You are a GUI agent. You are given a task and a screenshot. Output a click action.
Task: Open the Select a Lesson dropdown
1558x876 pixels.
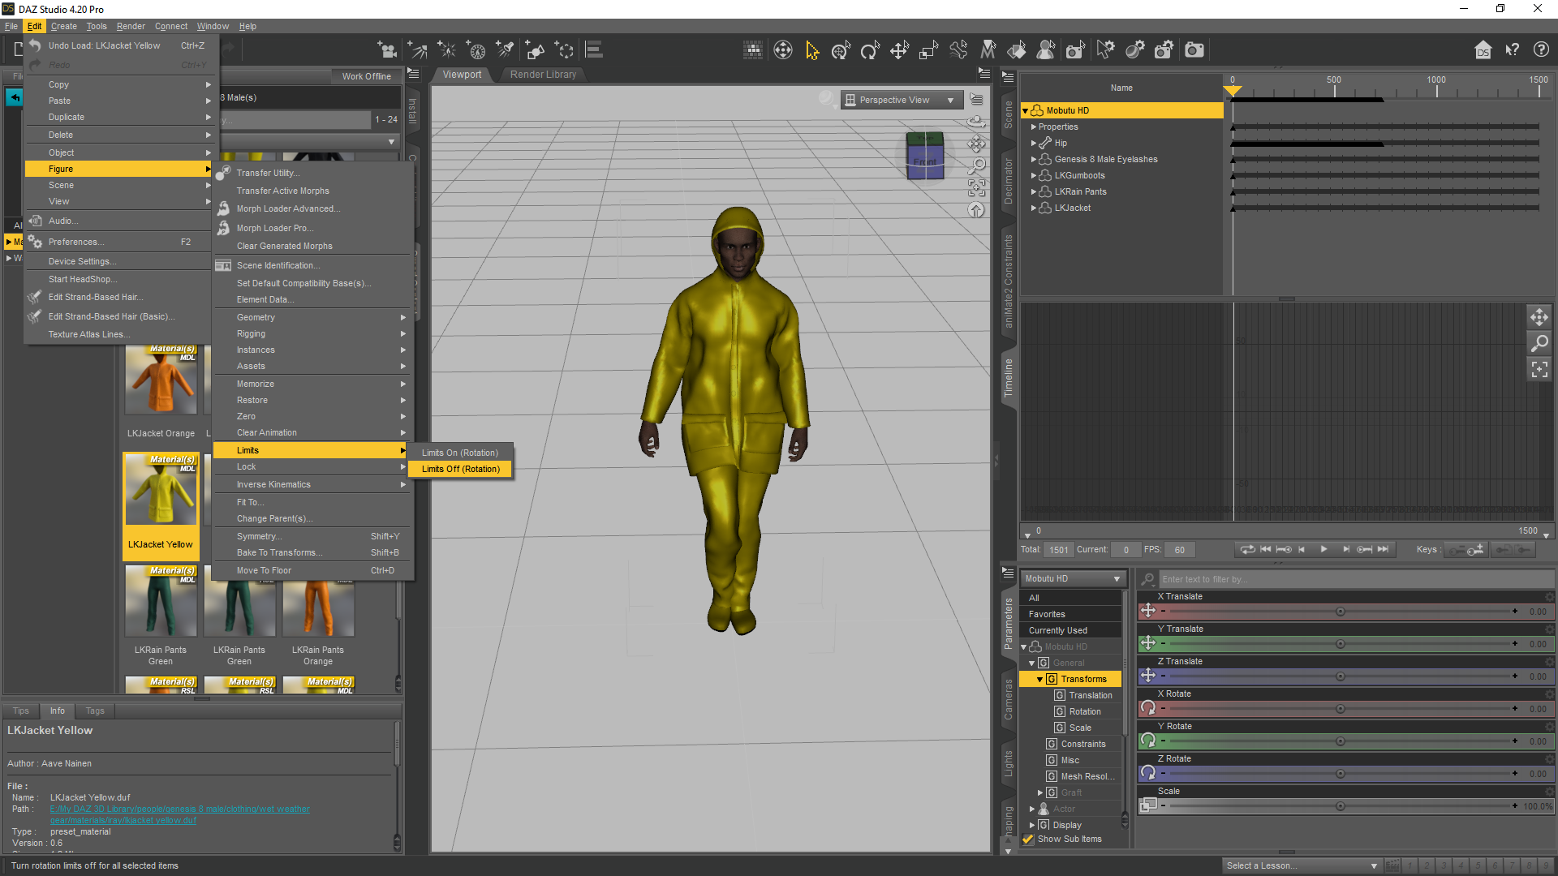coord(1302,866)
